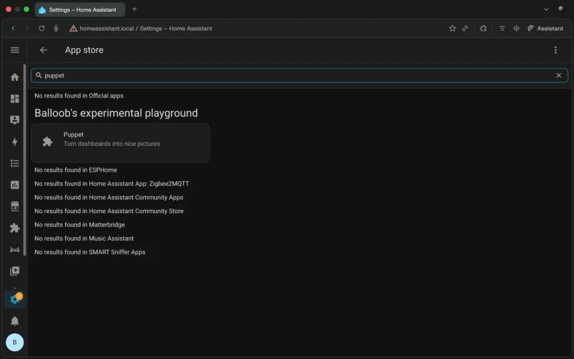The height and width of the screenshot is (359, 574).
Task: Open the Media play icon in sidebar
Action: (15, 271)
